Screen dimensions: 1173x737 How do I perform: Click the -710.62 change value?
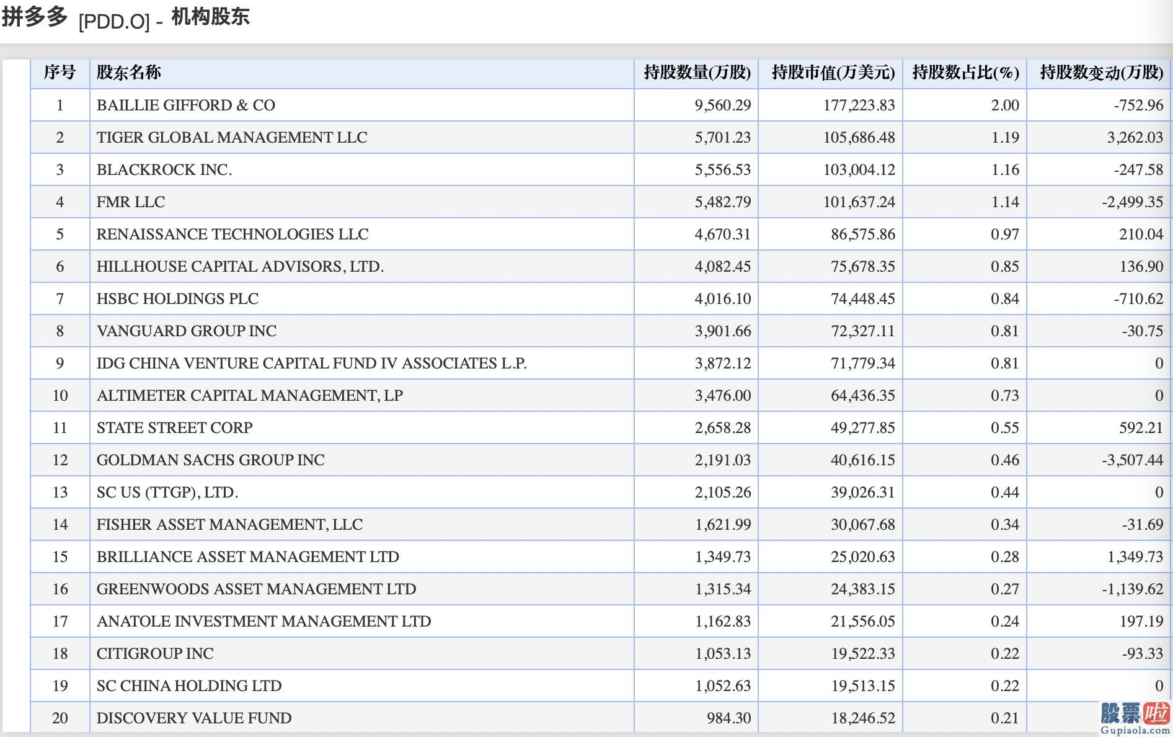pos(1138,299)
